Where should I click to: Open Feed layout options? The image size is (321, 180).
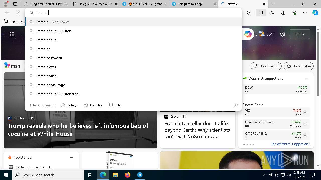pos(266,66)
